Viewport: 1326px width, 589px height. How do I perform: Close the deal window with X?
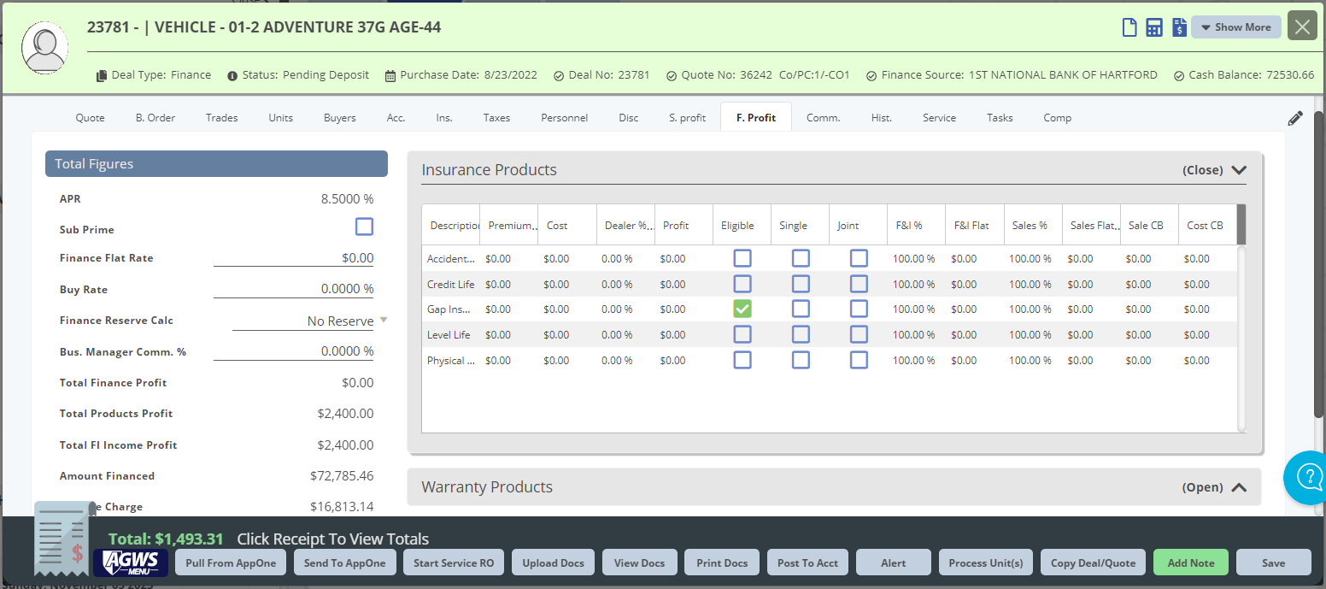pyautogui.click(x=1302, y=27)
